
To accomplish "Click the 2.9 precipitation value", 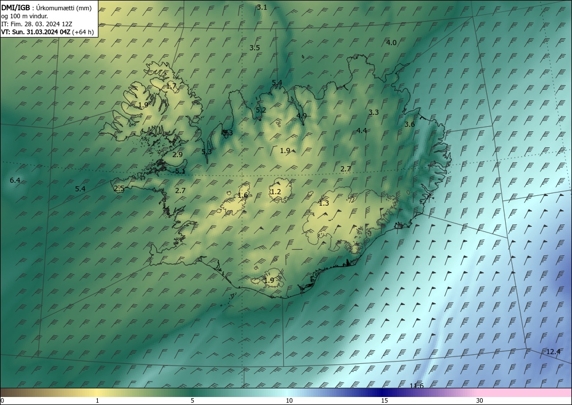I will click(x=177, y=154).
